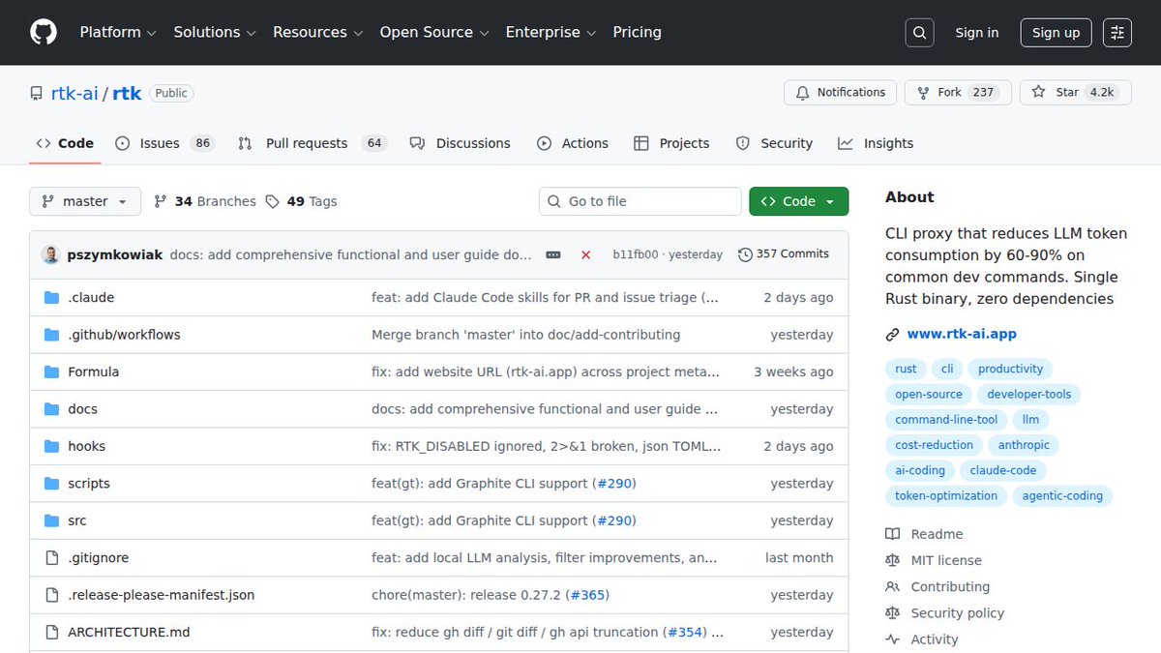Click the history icon beside 357 Commits
The height and width of the screenshot is (653, 1161).
745,254
